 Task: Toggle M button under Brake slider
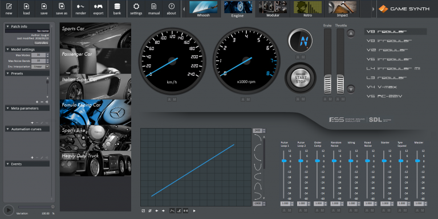coord(330,99)
